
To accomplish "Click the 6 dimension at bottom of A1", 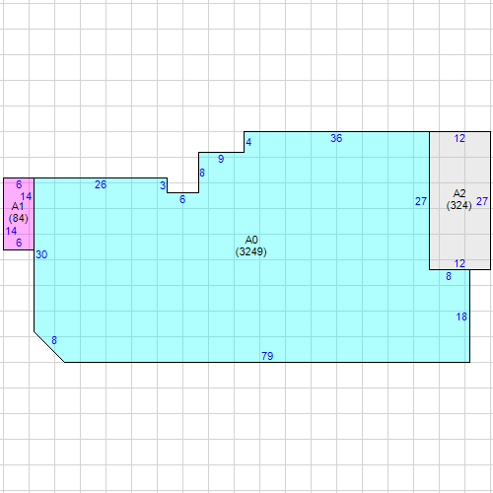I will [19, 243].
